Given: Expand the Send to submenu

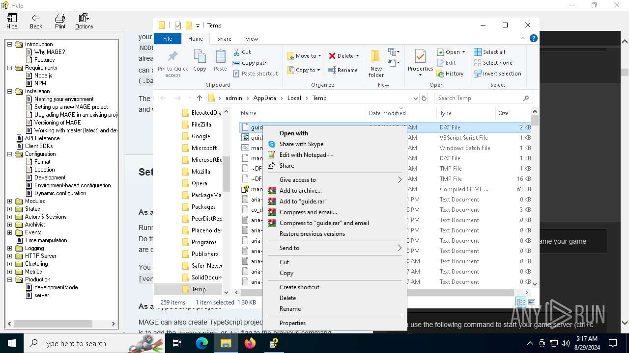Looking at the screenshot, I should [x=335, y=248].
